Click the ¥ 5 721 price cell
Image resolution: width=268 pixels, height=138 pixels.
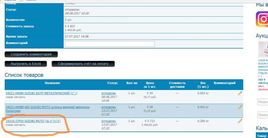150,121
